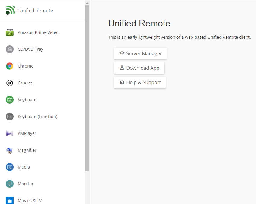Click the sidebar scrollbar track below the thumb
The height and width of the screenshot is (204, 256).
tap(87, 187)
